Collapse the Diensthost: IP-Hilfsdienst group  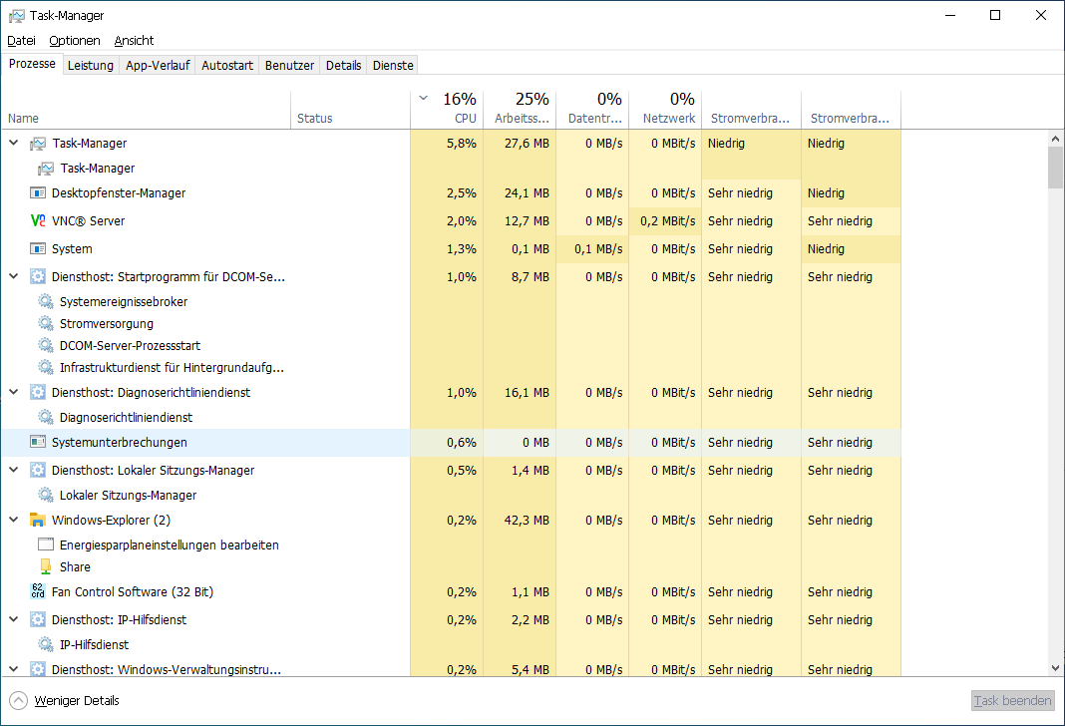point(14,619)
